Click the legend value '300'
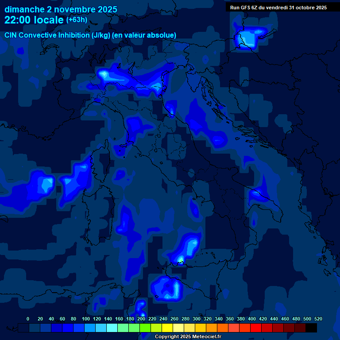Viewport: 340px width, 340px height. click(x=197, y=319)
